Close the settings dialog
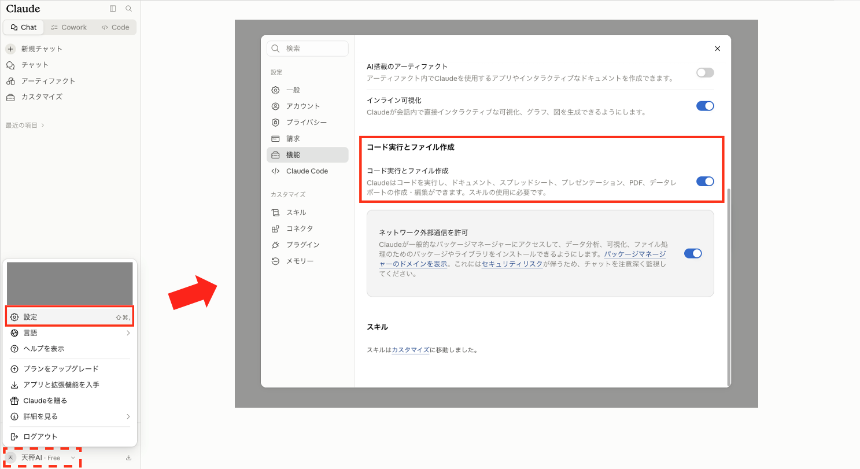This screenshot has height=469, width=860. 717,49
